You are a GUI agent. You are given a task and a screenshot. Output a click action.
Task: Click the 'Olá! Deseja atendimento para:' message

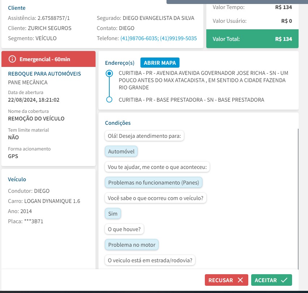click(x=144, y=136)
